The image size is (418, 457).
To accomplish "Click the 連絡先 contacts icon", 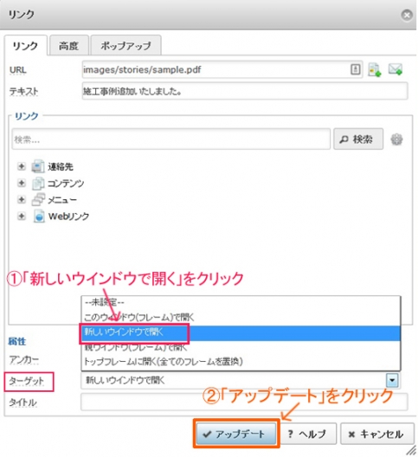I will 38,166.
